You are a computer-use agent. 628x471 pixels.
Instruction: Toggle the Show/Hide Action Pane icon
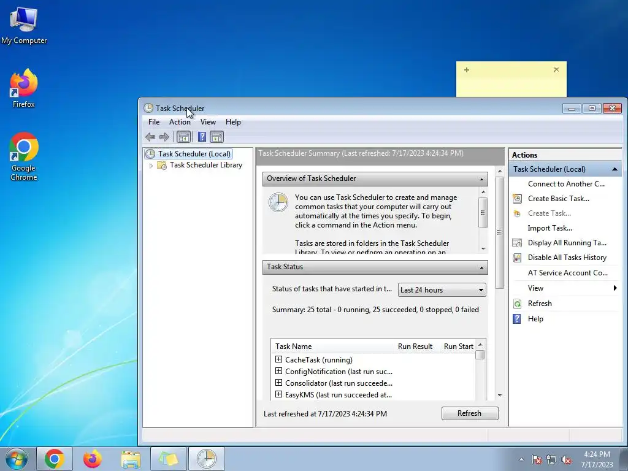click(x=216, y=137)
